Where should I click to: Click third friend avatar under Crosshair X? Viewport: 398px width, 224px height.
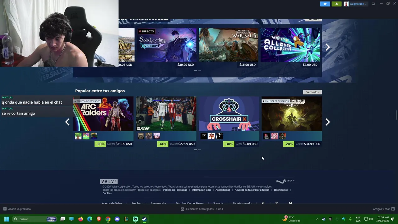[x=219, y=136]
